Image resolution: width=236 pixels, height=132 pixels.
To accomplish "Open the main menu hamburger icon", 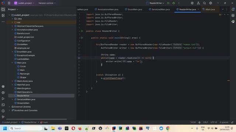I will tap(9, 3).
